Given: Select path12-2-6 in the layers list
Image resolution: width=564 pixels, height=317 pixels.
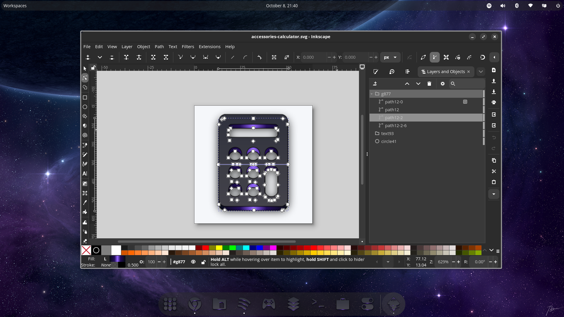Looking at the screenshot, I should pyautogui.click(x=396, y=126).
